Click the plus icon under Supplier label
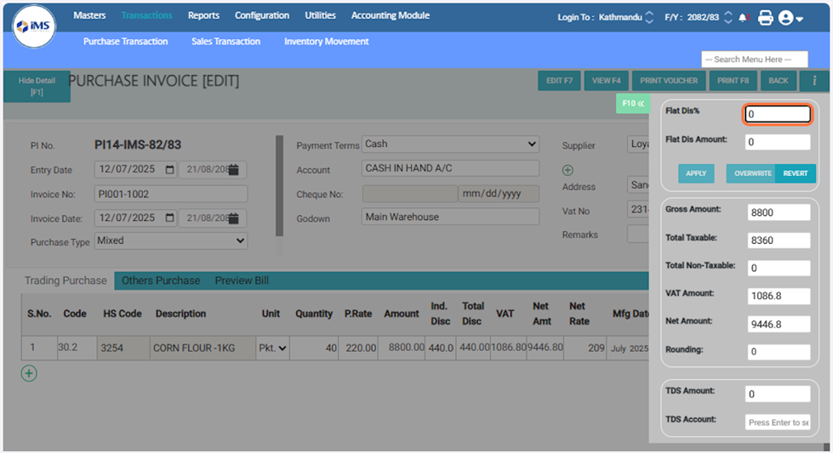 [x=568, y=170]
